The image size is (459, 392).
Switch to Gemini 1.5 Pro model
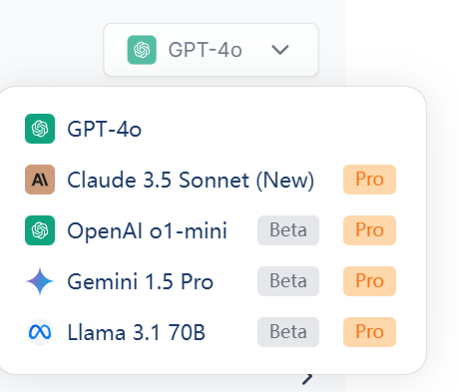pos(213,281)
